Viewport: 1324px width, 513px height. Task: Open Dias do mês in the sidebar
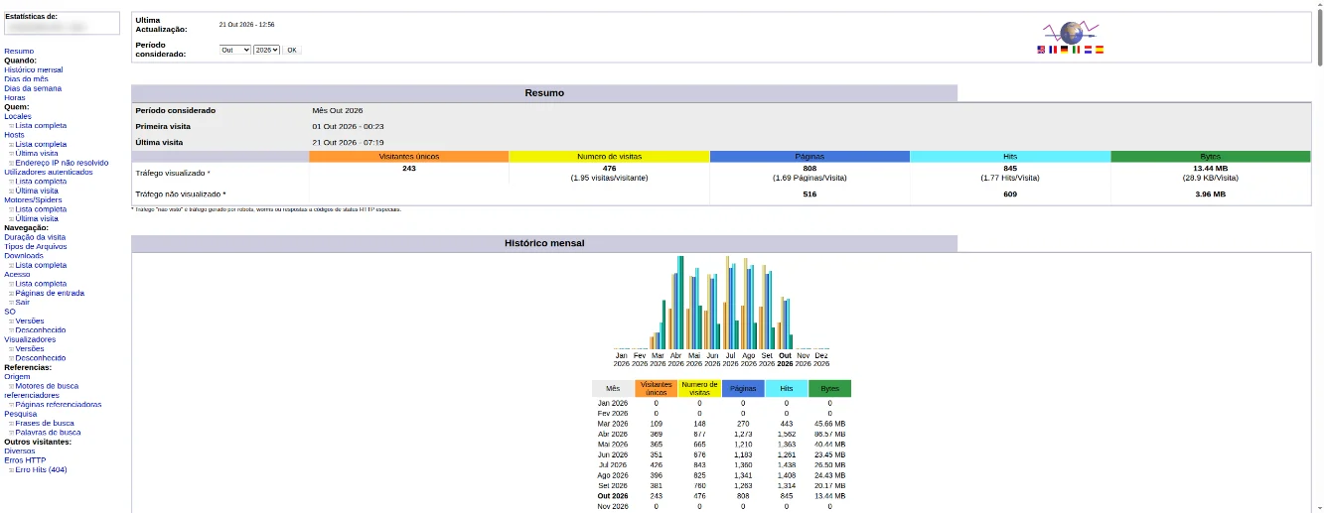click(25, 79)
